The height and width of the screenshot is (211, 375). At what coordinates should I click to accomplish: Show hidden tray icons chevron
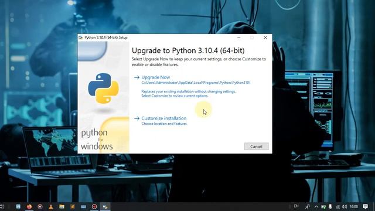coord(316,207)
